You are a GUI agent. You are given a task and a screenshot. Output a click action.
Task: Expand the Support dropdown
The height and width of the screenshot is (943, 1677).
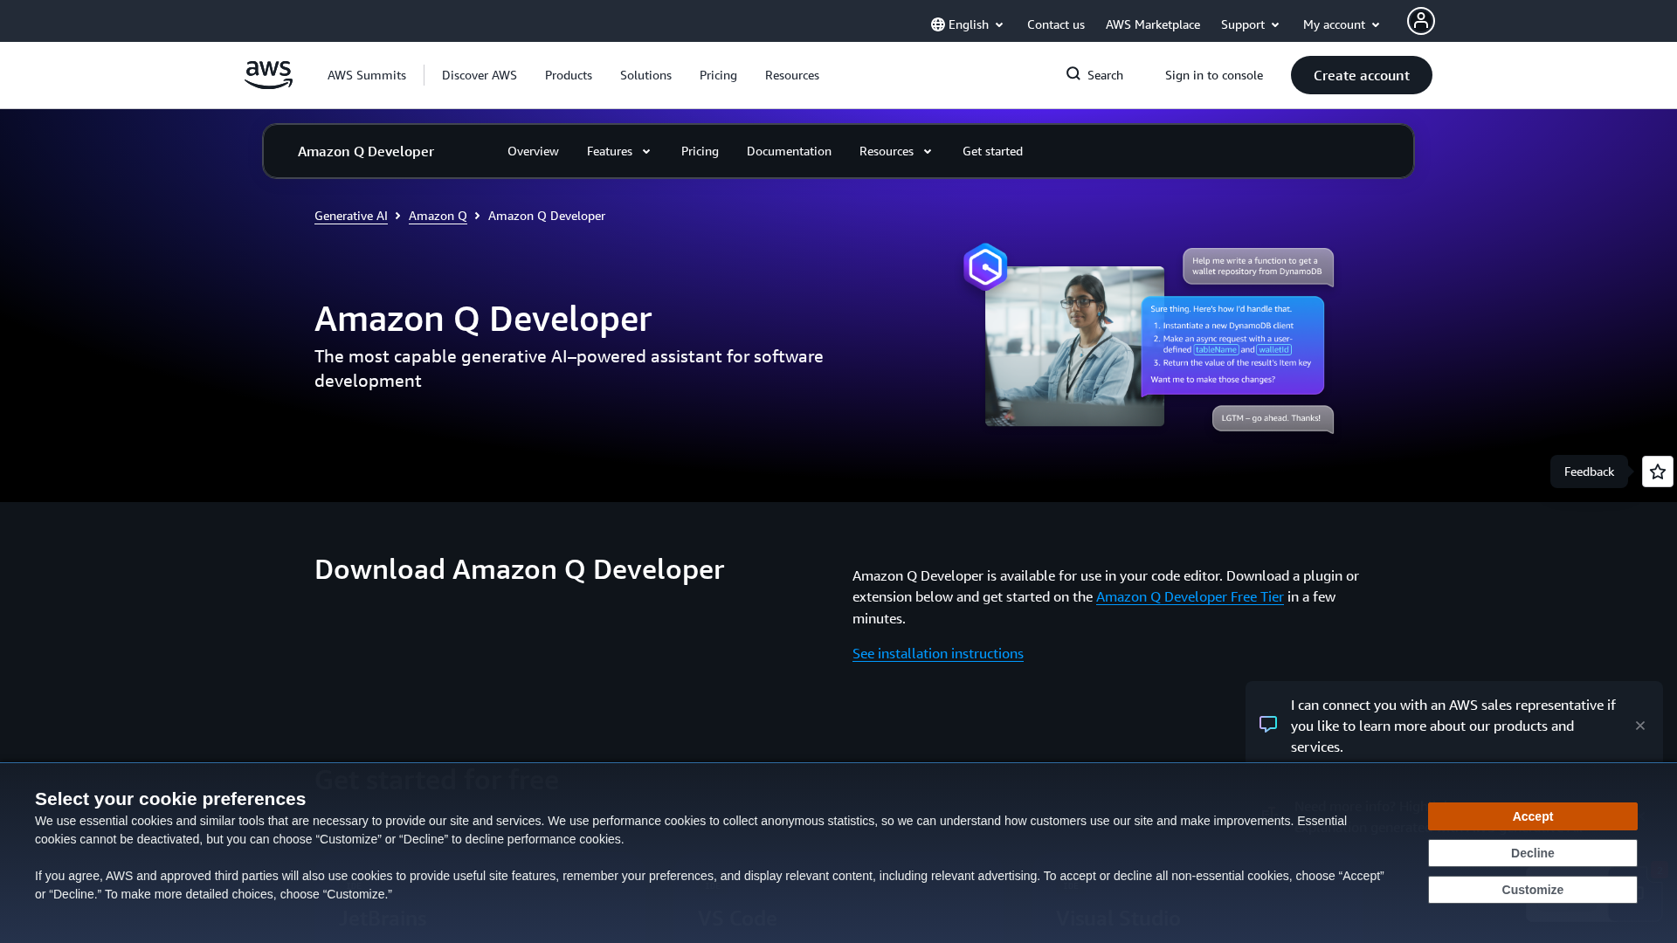pos(1251,24)
